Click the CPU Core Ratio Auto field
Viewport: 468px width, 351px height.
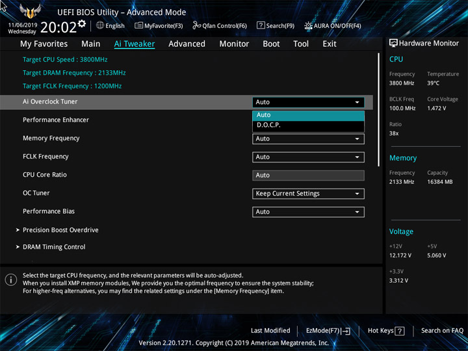pos(308,175)
